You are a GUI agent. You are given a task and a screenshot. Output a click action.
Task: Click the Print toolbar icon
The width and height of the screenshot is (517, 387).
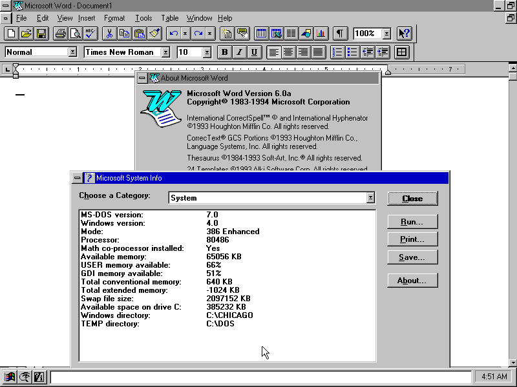pos(60,34)
